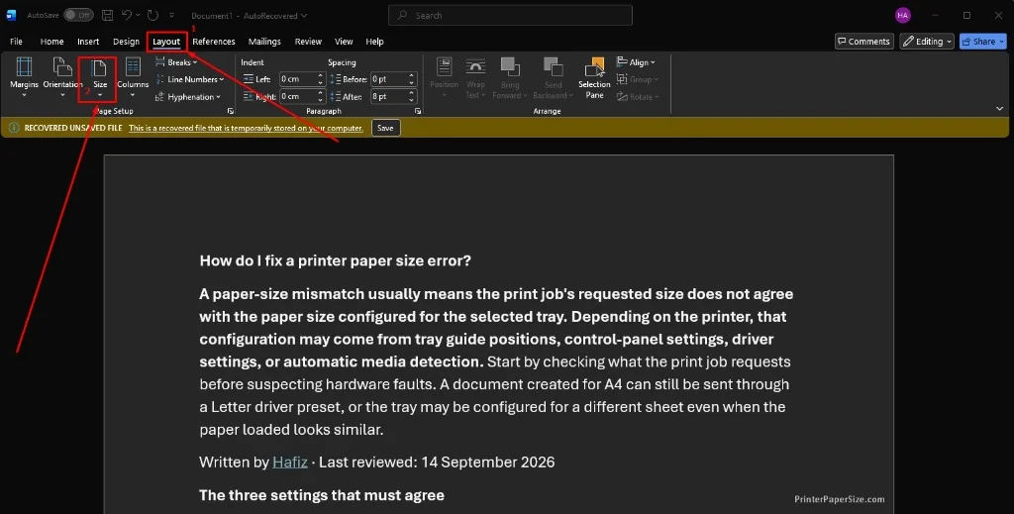
Task: Open the page Size menu
Action: pos(100,77)
